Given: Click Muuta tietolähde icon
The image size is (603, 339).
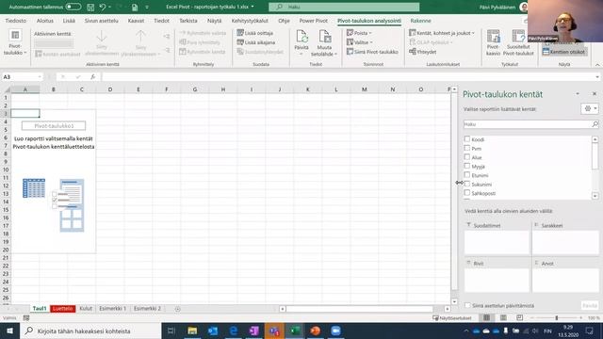Looking at the screenshot, I should tap(324, 38).
